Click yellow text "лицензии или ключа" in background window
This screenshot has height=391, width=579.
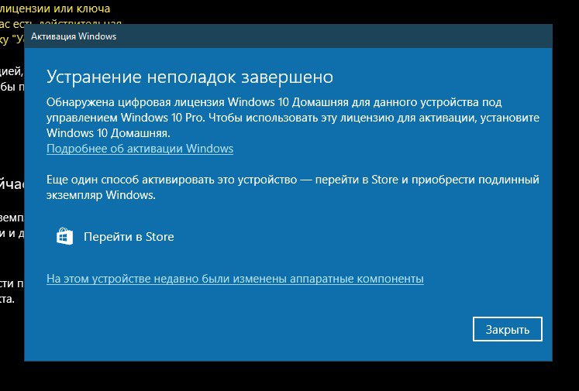(x=55, y=8)
